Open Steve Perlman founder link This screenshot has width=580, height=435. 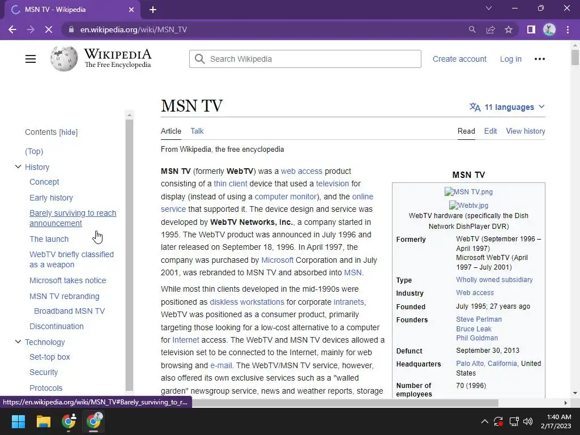479,319
